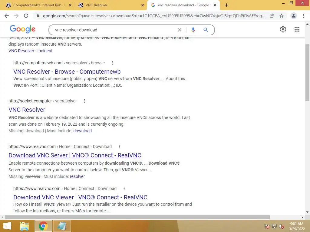Open Download VNC Viewer RealVNC result

81,197
